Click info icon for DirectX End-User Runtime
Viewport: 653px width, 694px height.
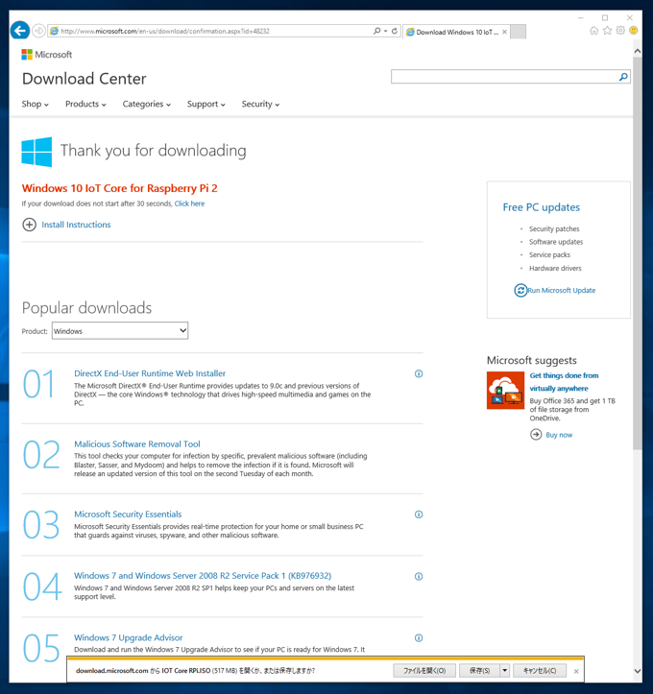point(419,373)
